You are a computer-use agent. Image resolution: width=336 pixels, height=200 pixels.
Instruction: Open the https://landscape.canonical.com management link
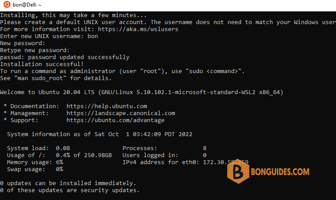click(121, 113)
